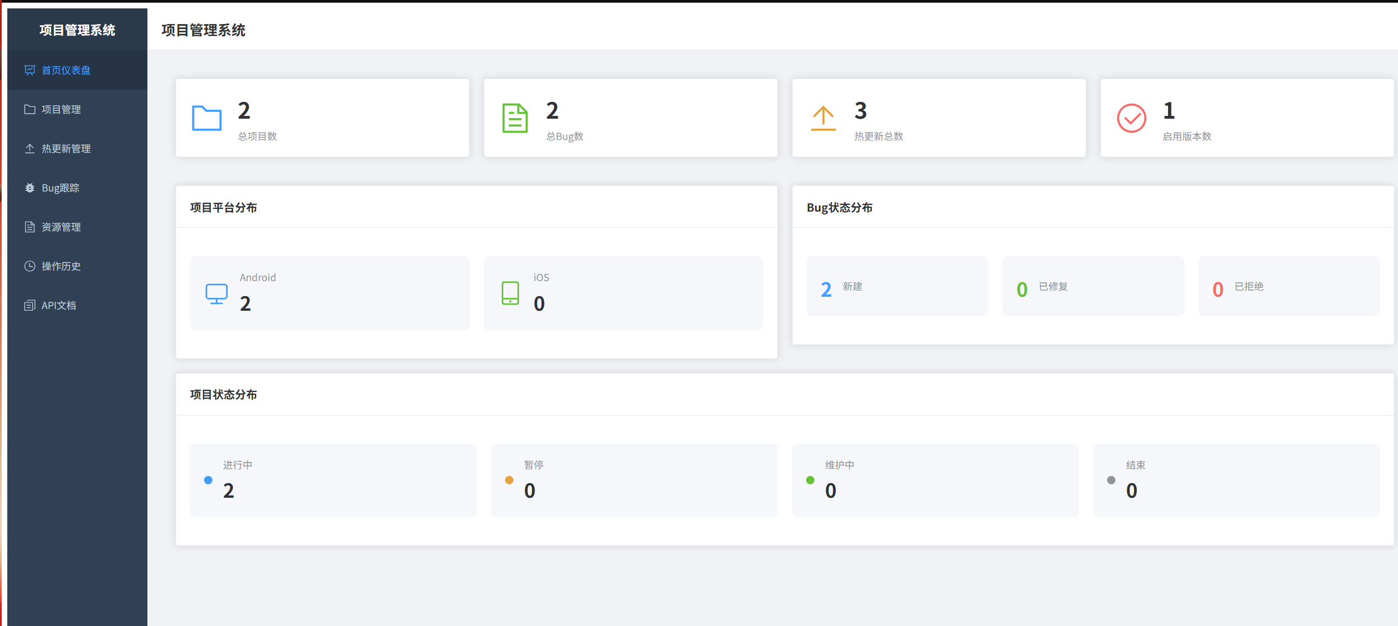Click the clock icon beside 操作历史
Image resolution: width=1398 pixels, height=626 pixels.
(30, 267)
